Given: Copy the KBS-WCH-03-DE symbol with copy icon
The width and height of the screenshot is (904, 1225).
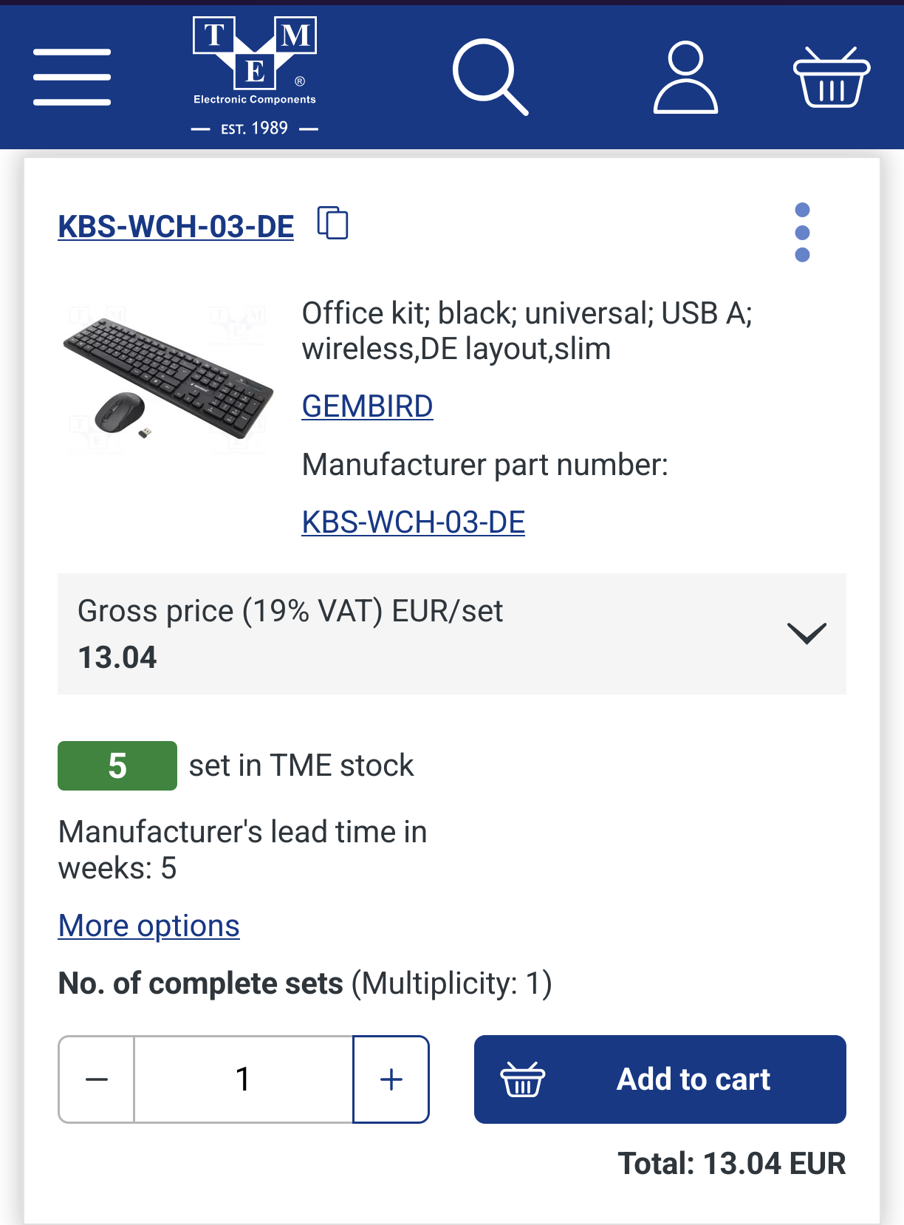Looking at the screenshot, I should tap(332, 222).
